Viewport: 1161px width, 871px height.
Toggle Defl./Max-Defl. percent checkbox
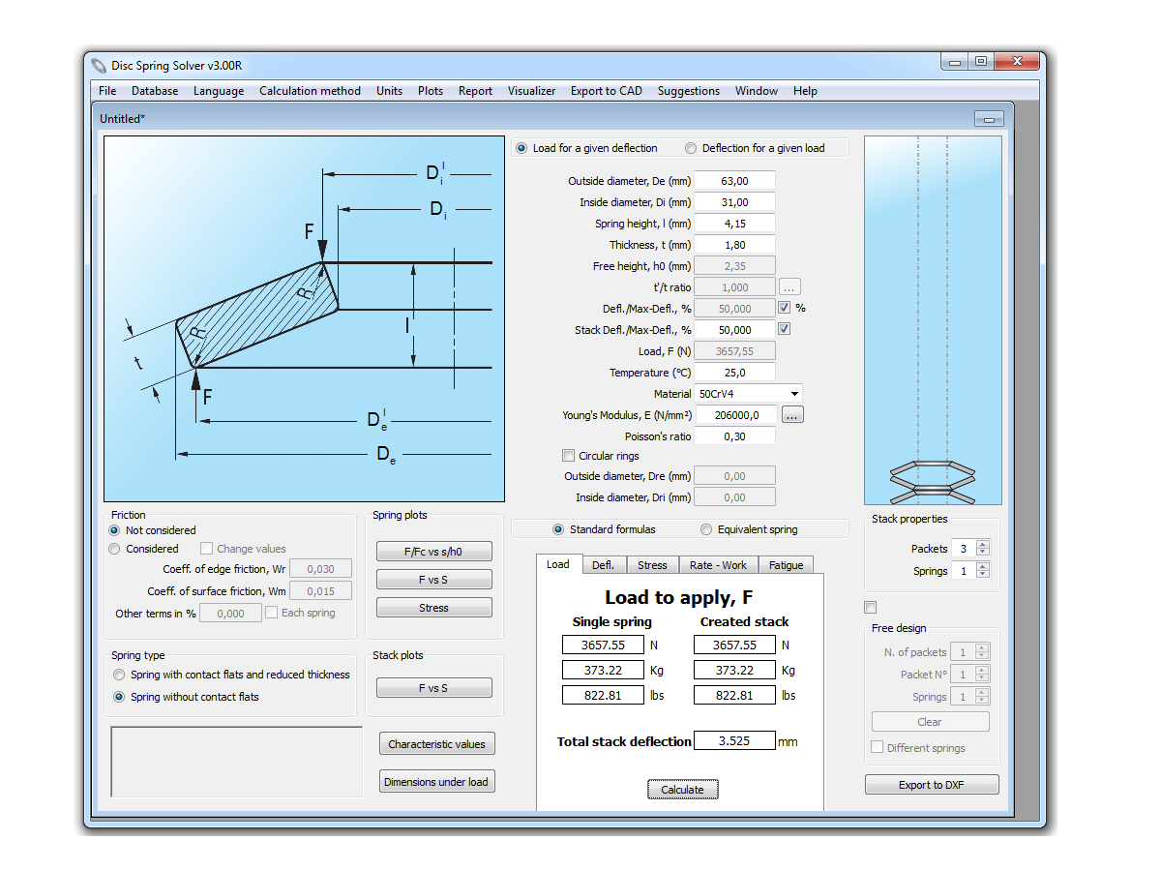click(785, 309)
